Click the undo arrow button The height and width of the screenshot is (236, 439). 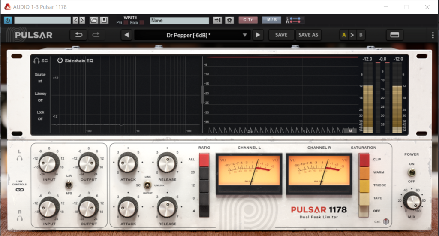tap(79, 35)
